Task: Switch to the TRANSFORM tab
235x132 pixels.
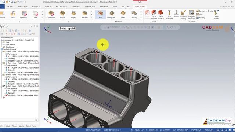Action: click(90, 7)
